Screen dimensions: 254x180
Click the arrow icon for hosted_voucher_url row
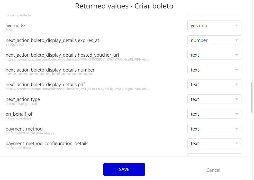pos(237,55)
